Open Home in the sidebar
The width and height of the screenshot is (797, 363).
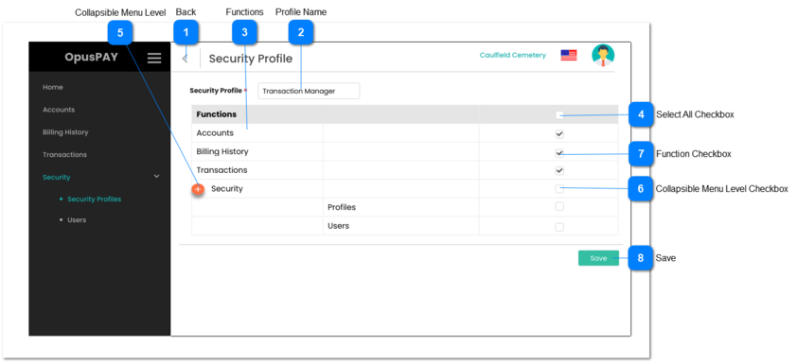[x=53, y=87]
